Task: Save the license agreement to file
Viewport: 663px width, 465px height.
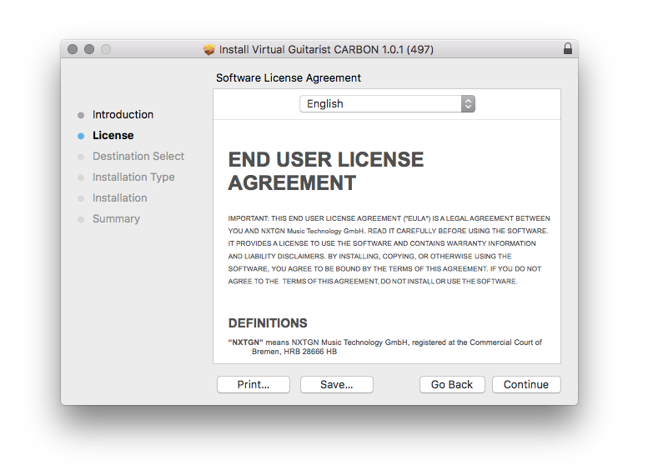Action: coord(336,385)
